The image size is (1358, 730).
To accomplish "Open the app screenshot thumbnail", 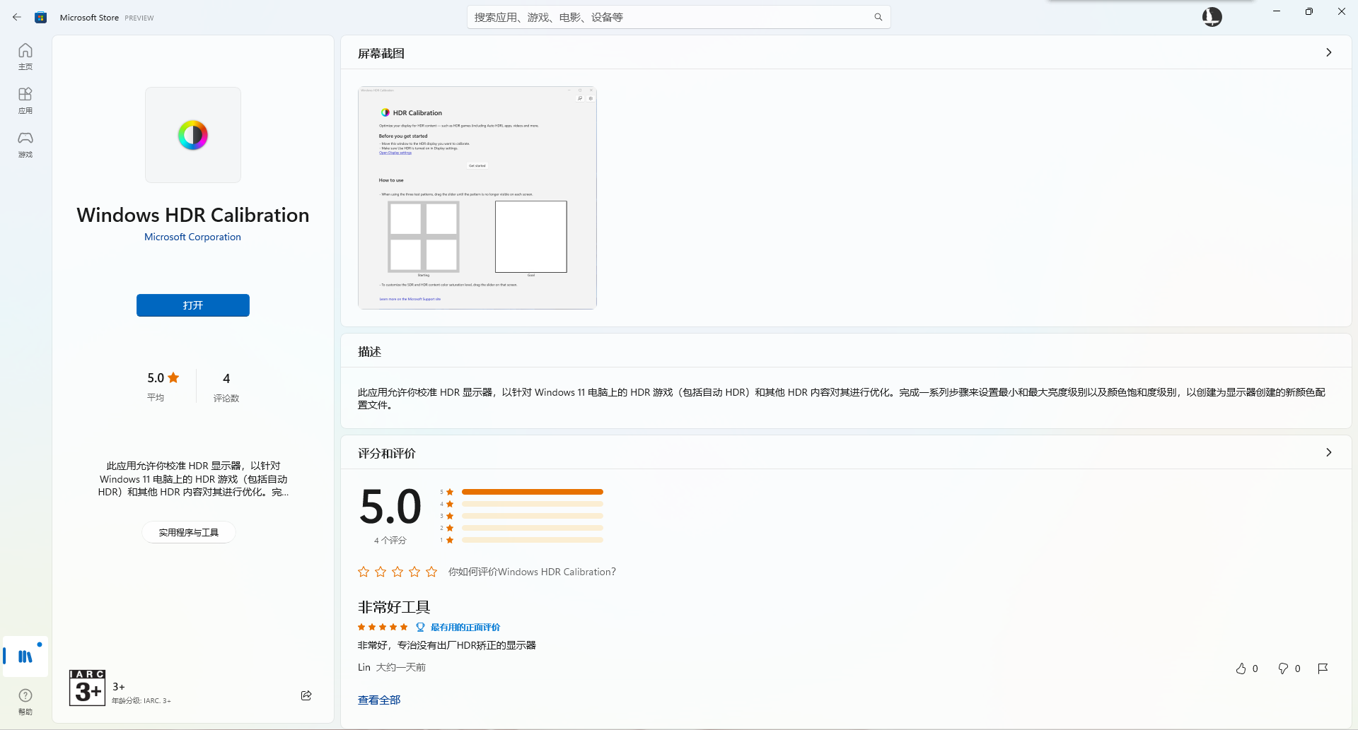I will point(477,198).
